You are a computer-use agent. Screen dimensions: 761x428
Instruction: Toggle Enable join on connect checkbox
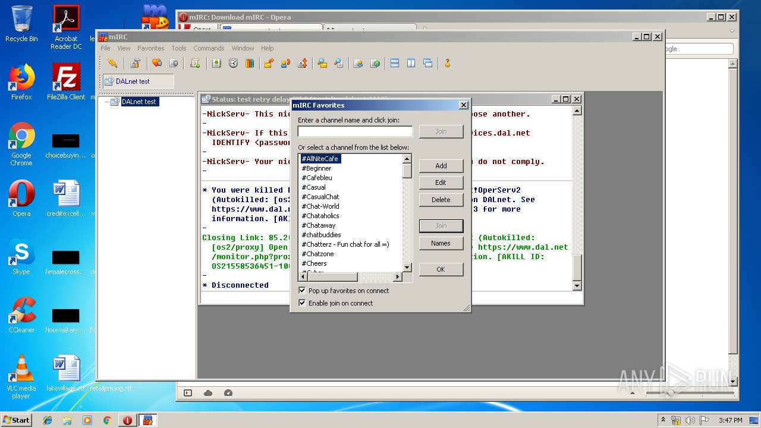coord(302,303)
